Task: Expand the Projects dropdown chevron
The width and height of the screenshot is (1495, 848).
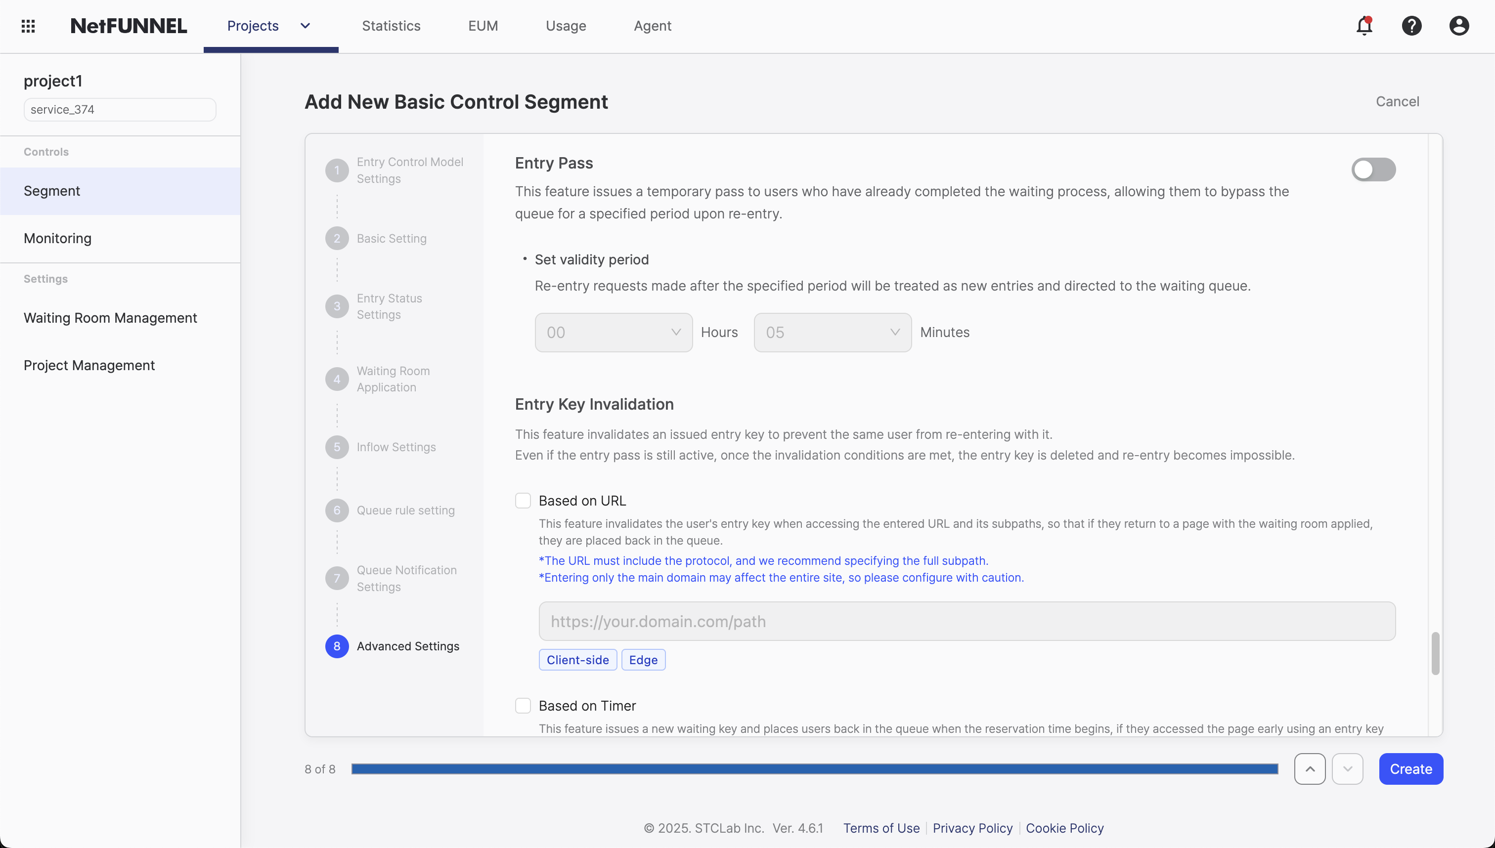Action: point(306,26)
